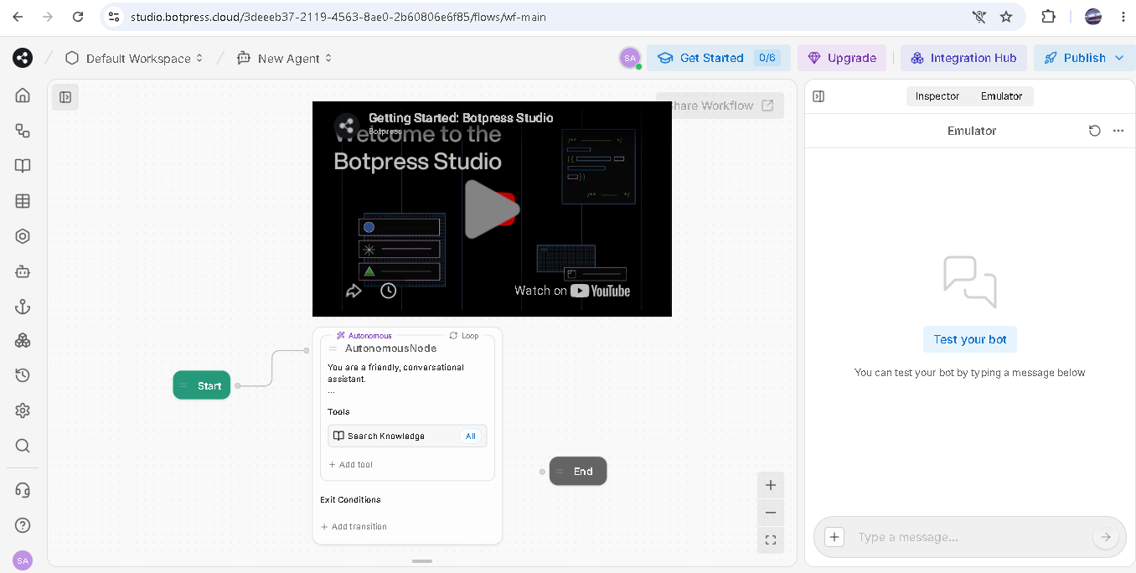Open the anchor Hooks icon
Screen dimensions: 1136x573
click(x=23, y=307)
